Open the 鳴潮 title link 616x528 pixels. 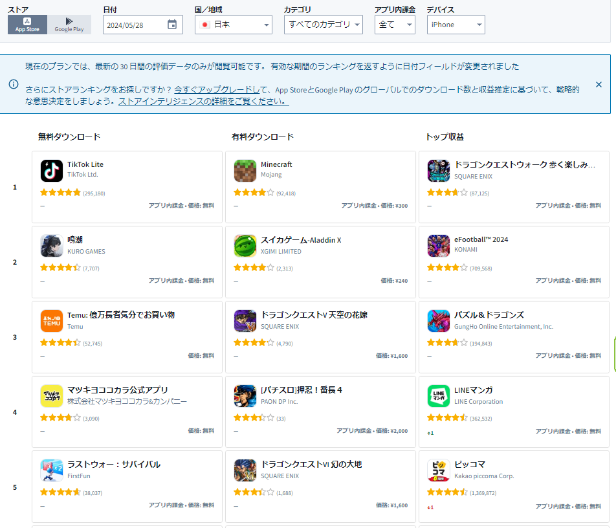75,239
